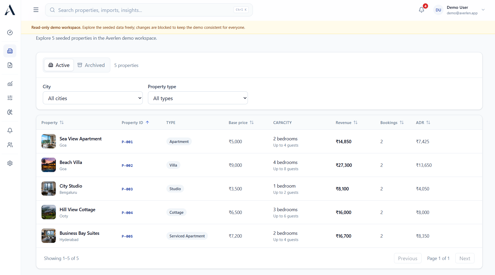Sort by Property ID arrow
The height and width of the screenshot is (275, 495).
pyautogui.click(x=147, y=122)
